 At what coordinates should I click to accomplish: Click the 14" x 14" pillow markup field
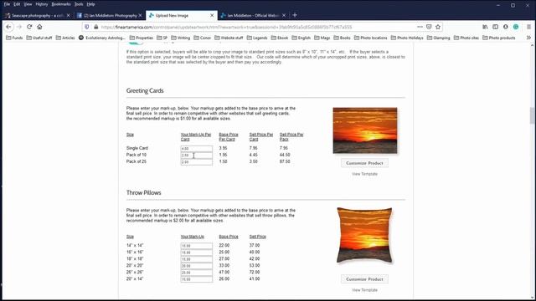tap(197, 246)
